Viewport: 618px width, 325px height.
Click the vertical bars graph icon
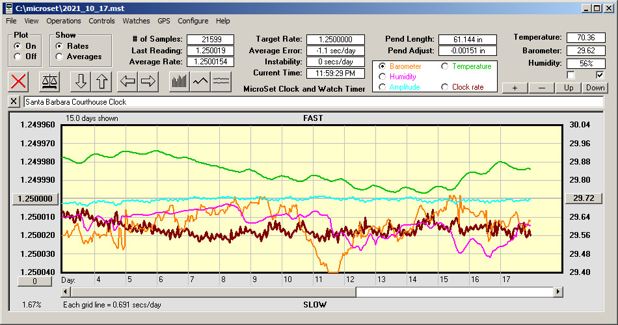(x=180, y=81)
